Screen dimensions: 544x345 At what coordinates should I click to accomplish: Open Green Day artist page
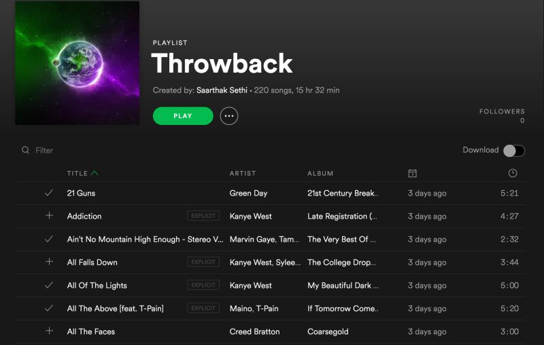[x=248, y=194]
